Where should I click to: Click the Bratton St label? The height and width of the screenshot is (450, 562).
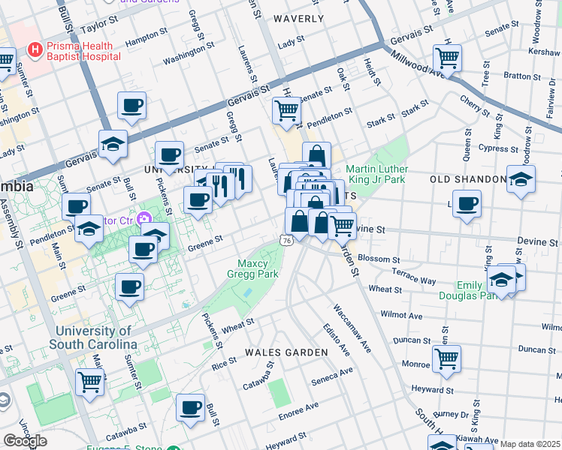[x=522, y=76]
